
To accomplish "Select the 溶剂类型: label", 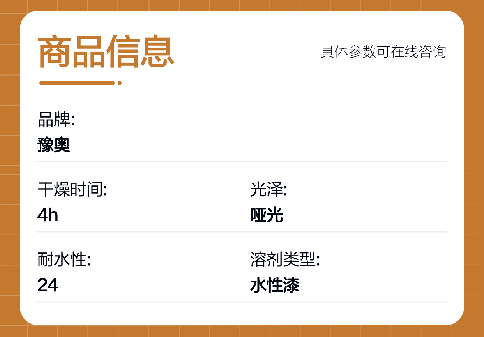I will pyautogui.click(x=285, y=260).
